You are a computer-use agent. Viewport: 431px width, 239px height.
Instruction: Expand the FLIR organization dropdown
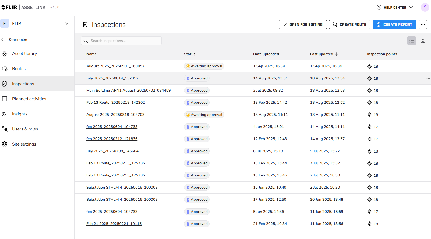pyautogui.click(x=66, y=23)
